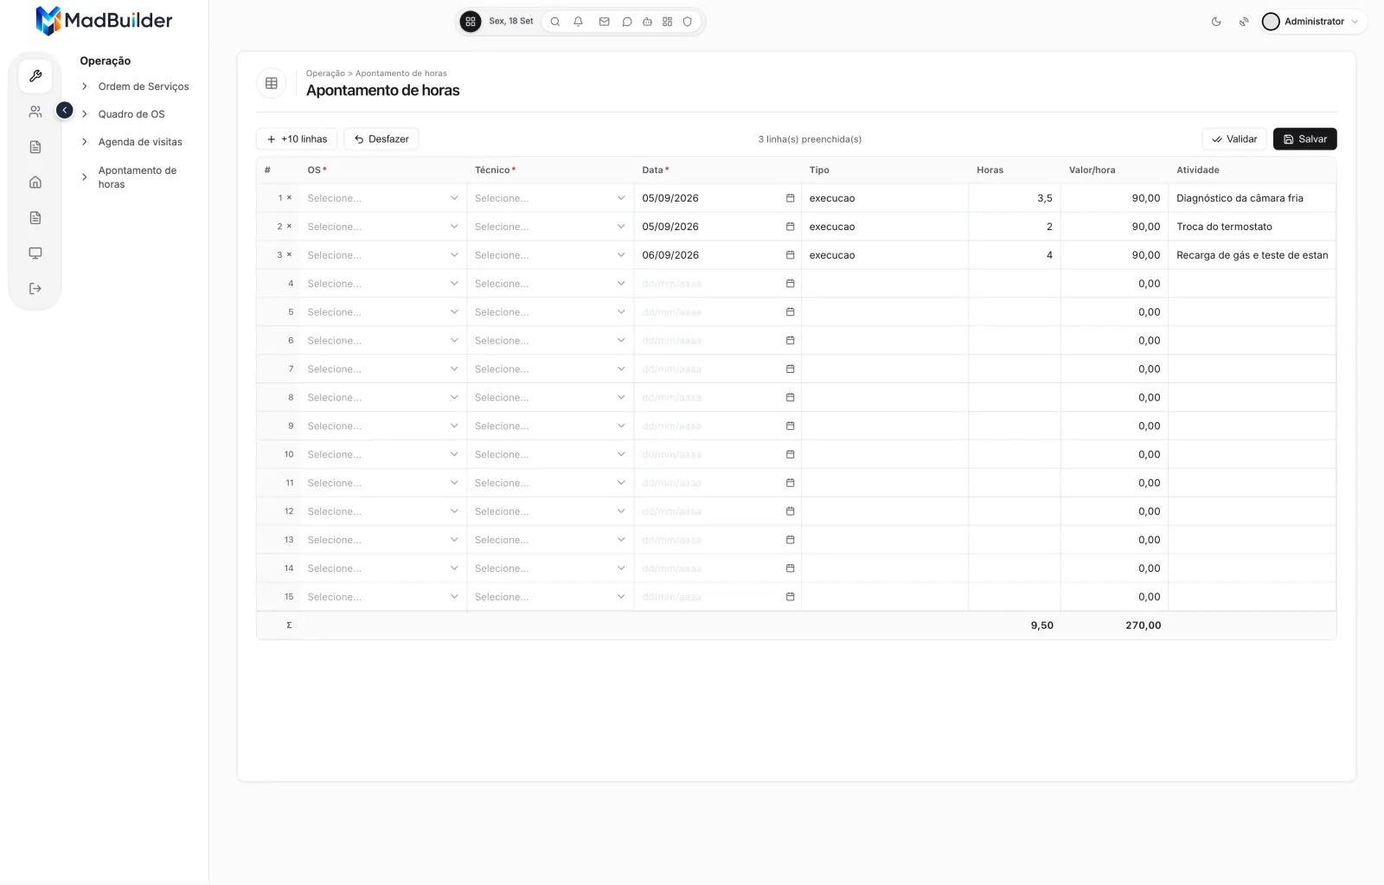Open the Técnico dropdown in row 15

click(x=549, y=597)
